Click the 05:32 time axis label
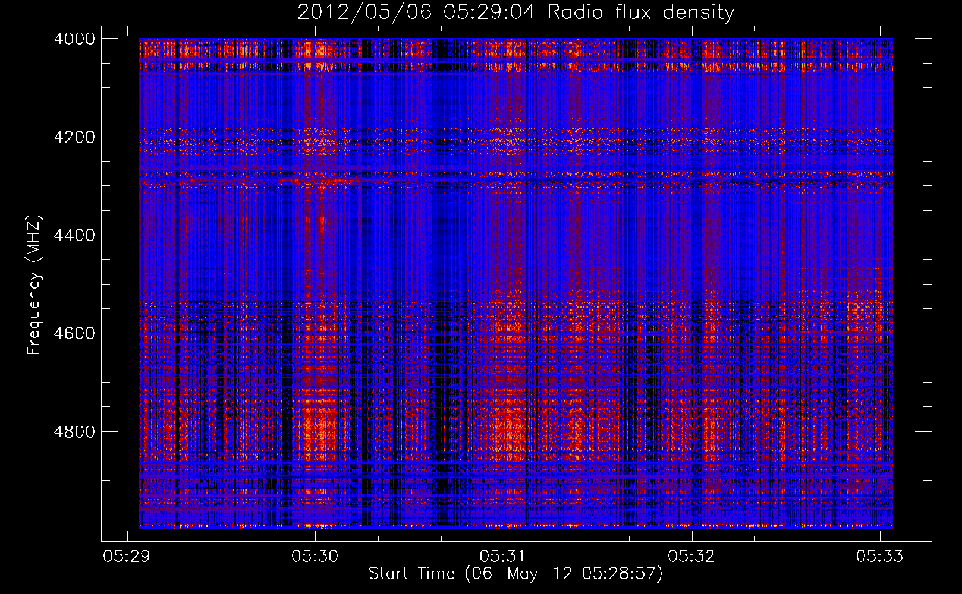Viewport: 962px width, 594px height. click(691, 557)
